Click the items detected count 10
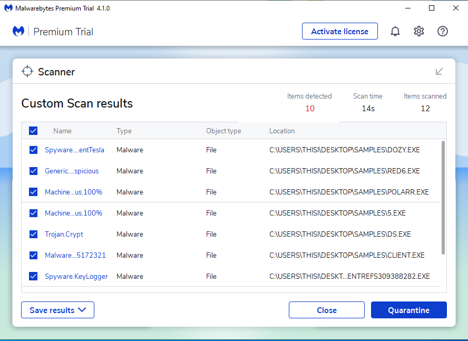 [310, 109]
